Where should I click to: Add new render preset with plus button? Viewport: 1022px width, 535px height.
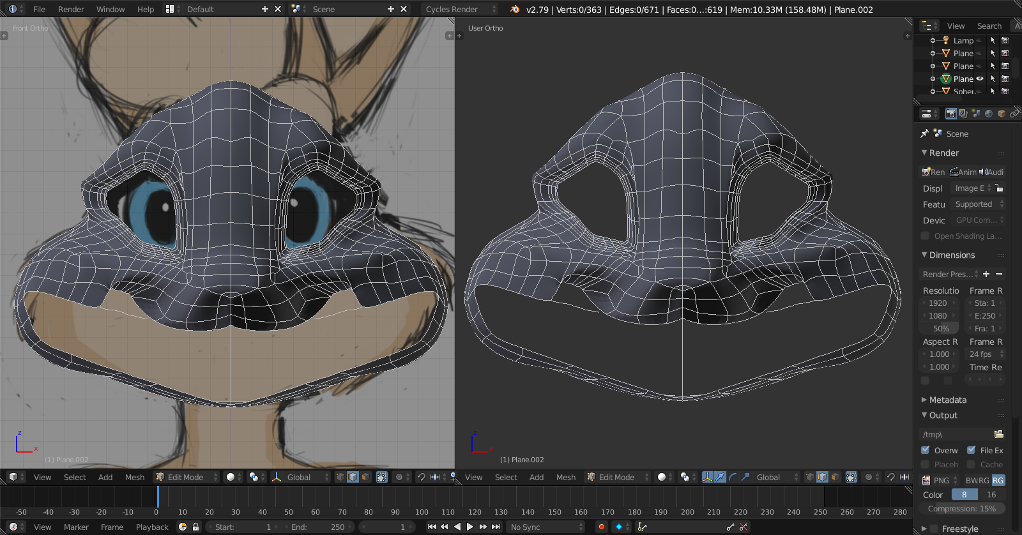(x=986, y=274)
